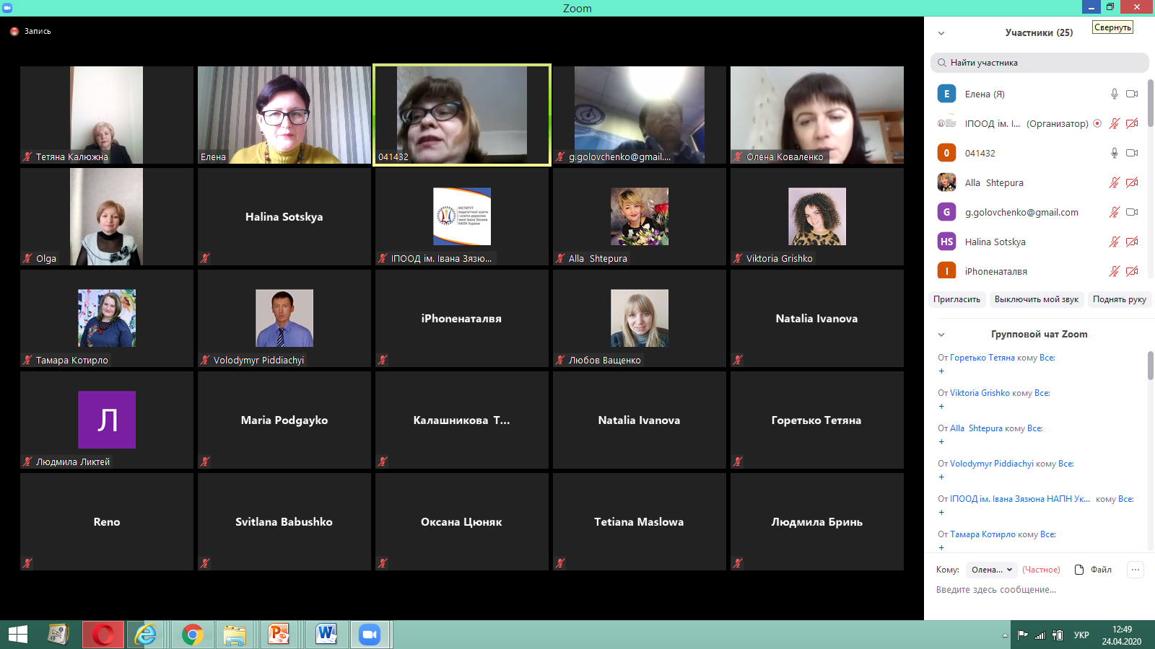The width and height of the screenshot is (1155, 649).
Task: Click the camera icon for participant 041432
Action: pos(1132,153)
